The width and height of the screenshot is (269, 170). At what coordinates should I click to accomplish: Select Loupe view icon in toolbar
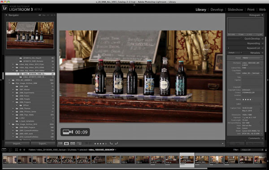coord(66,143)
